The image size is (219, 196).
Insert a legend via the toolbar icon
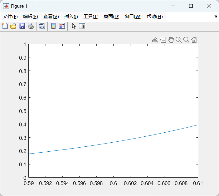coord(62,26)
